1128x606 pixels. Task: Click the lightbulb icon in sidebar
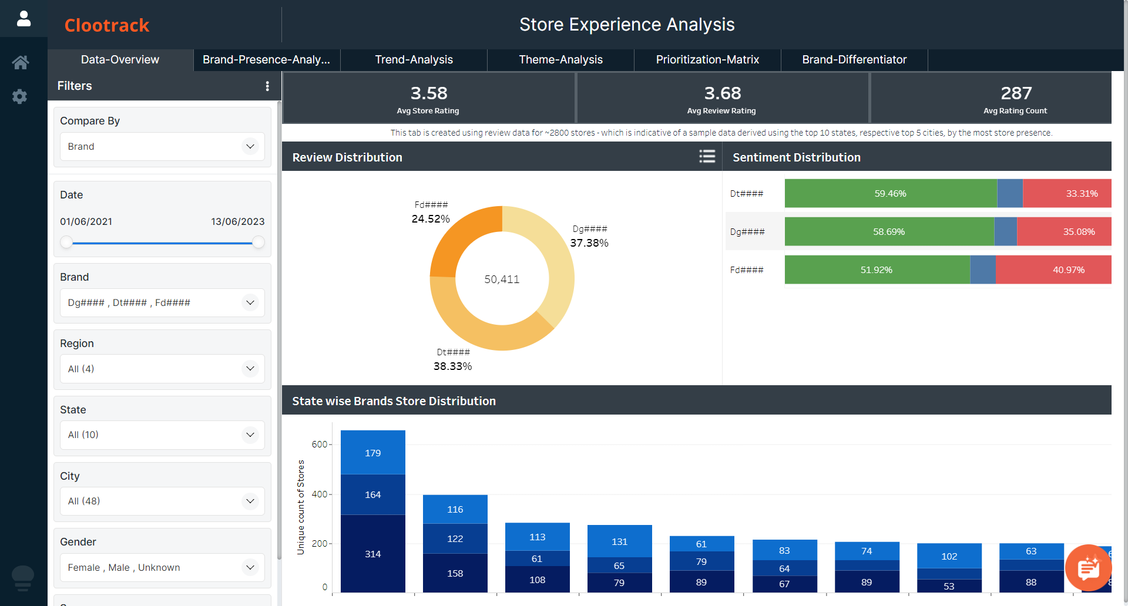tap(23, 577)
